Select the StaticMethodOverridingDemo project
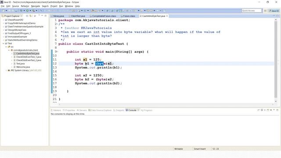281x158 pixels. click(22, 40)
